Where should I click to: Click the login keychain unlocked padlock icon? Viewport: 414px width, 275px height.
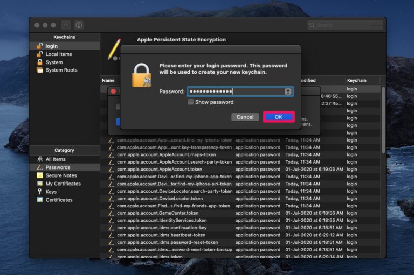coord(39,46)
